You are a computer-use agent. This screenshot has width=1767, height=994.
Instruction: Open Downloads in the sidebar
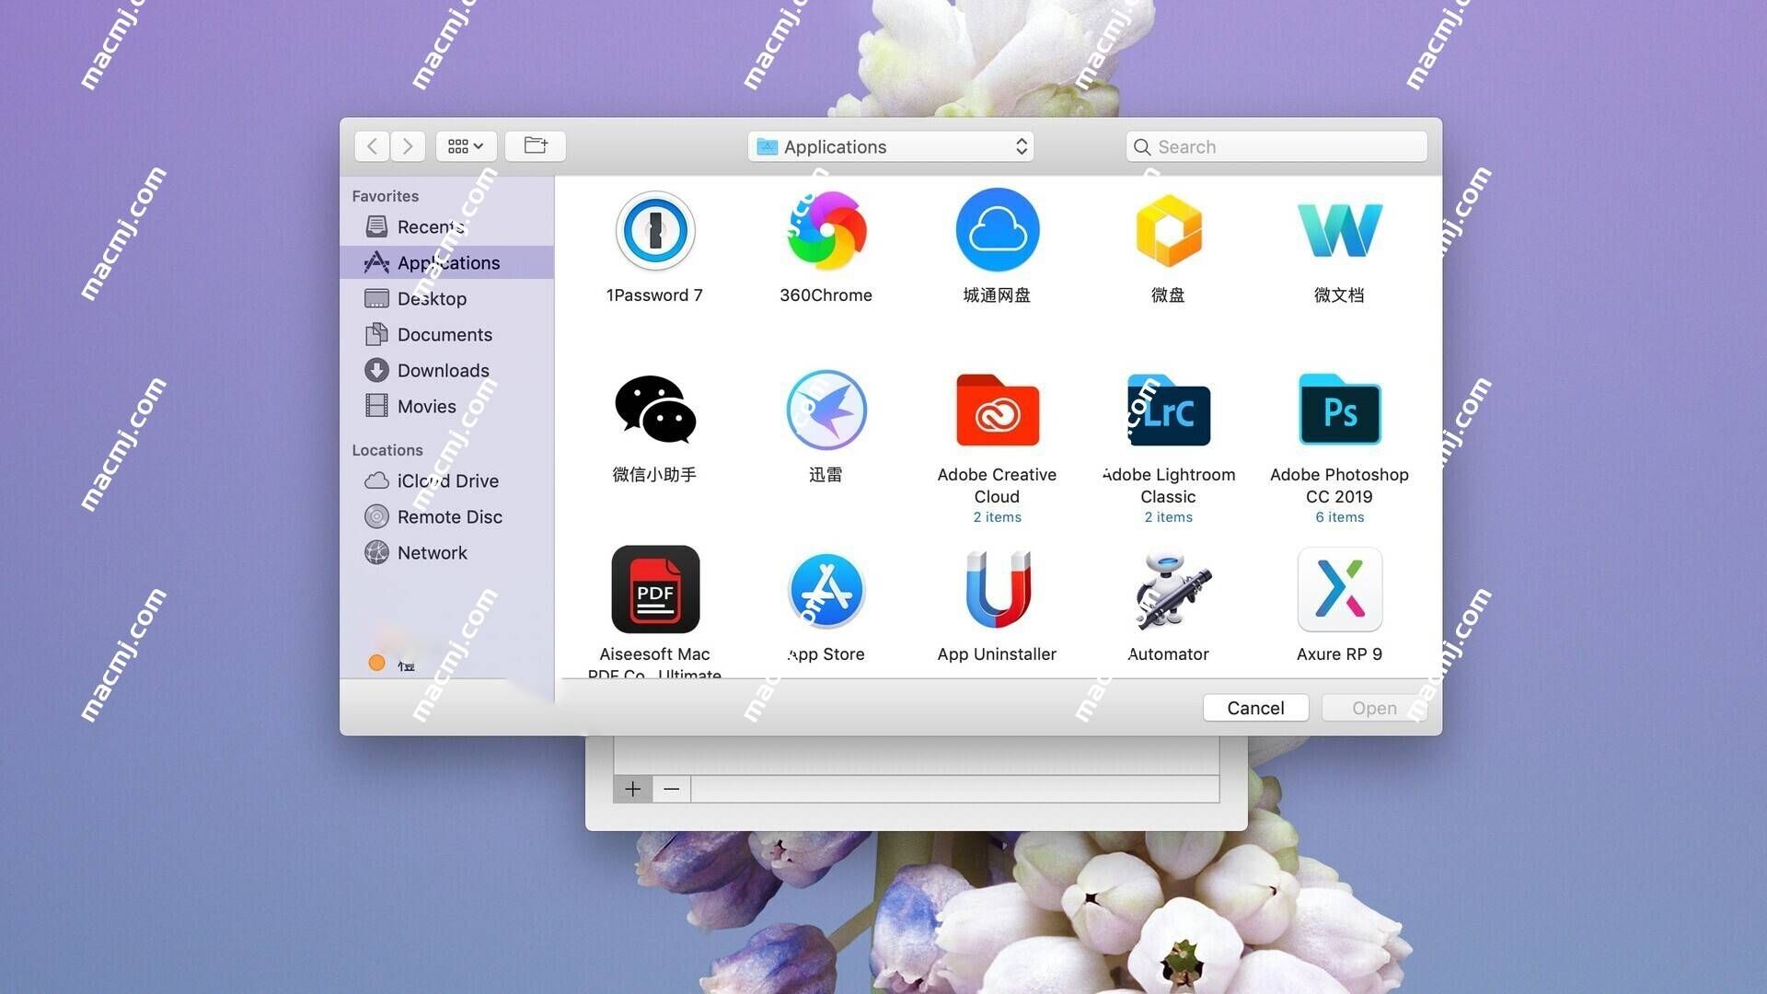[x=447, y=370]
